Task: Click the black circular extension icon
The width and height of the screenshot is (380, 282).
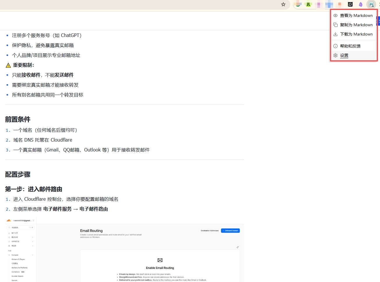Action: click(x=350, y=4)
